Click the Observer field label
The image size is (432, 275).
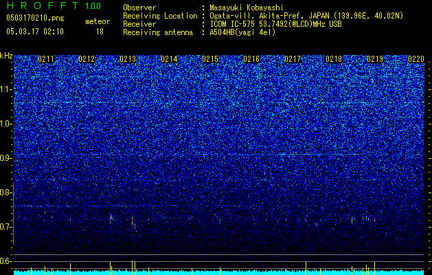pyautogui.click(x=139, y=8)
